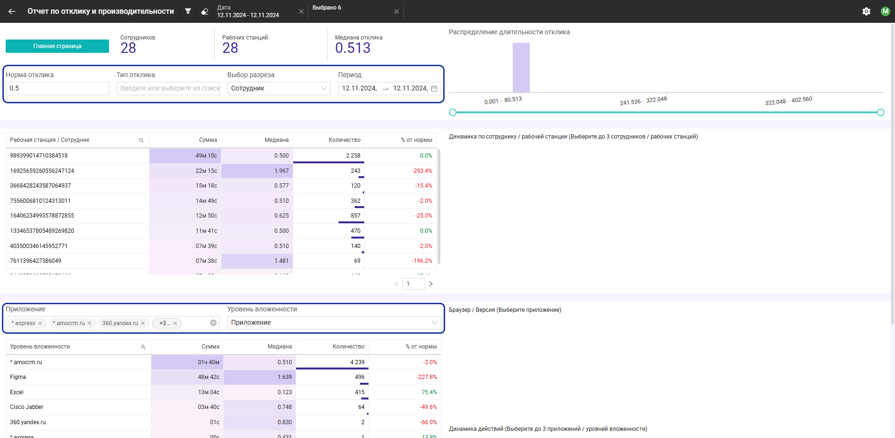Remove the Выбрано 6 filter chip
Image resolution: width=895 pixels, height=438 pixels.
point(397,11)
